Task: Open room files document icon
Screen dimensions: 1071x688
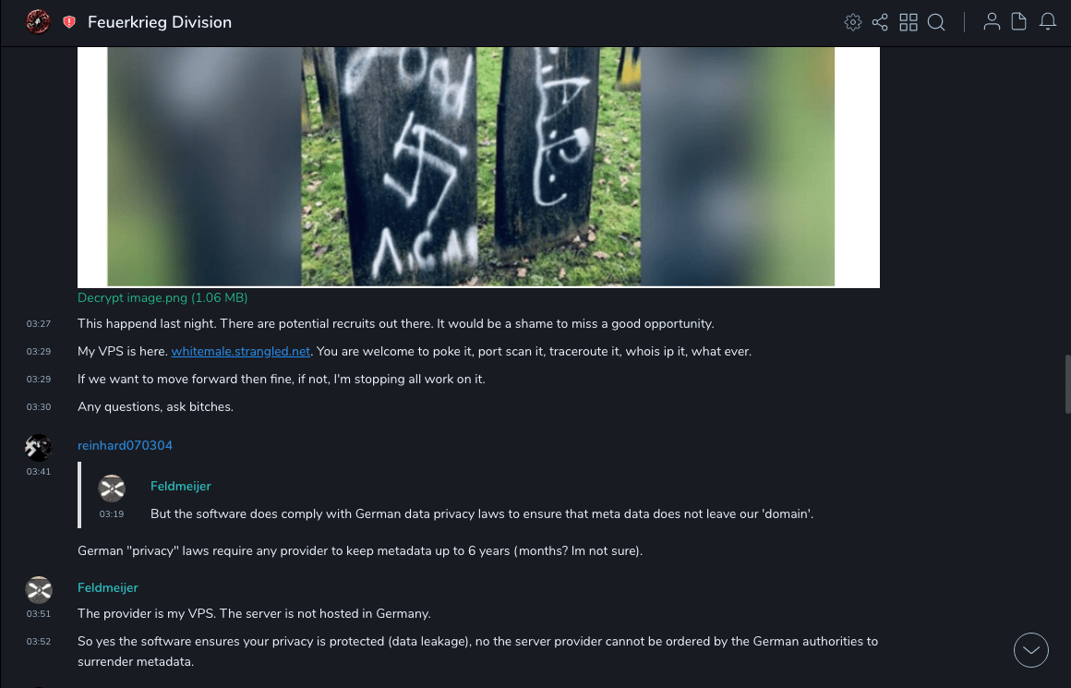Action: pyautogui.click(x=1018, y=22)
